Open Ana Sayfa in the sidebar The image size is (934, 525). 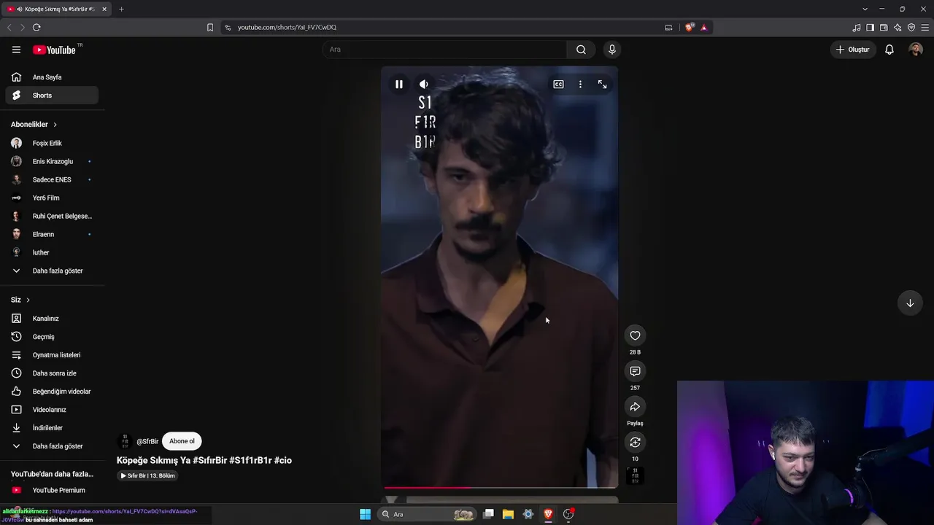click(x=52, y=77)
